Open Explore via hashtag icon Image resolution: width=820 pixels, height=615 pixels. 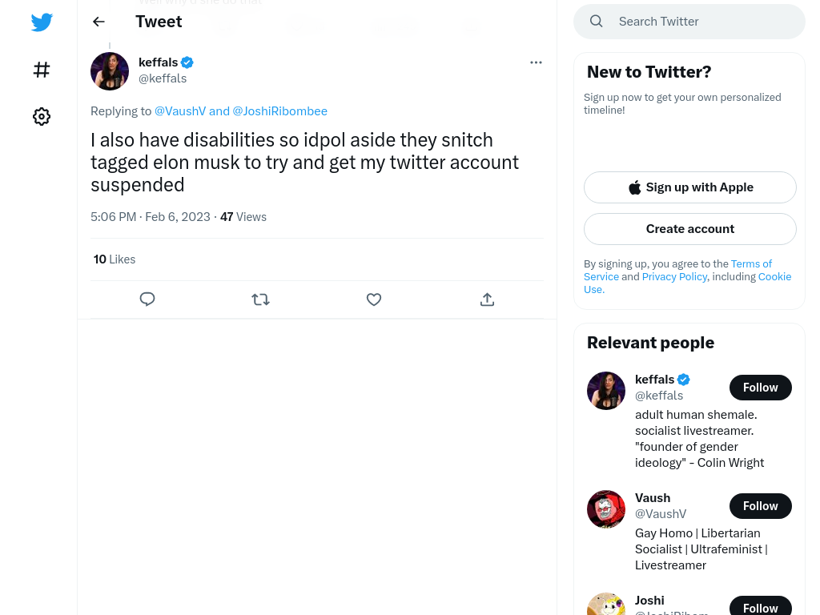[x=42, y=70]
